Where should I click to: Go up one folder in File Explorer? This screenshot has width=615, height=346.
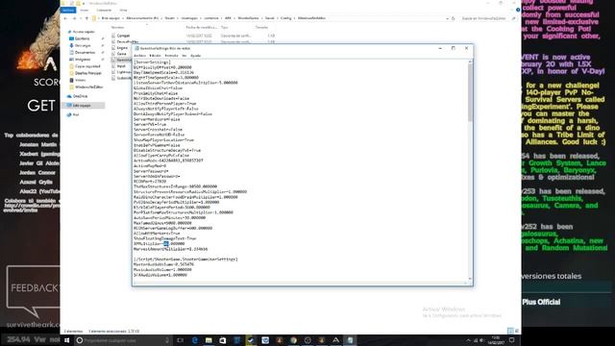[x=86, y=18]
